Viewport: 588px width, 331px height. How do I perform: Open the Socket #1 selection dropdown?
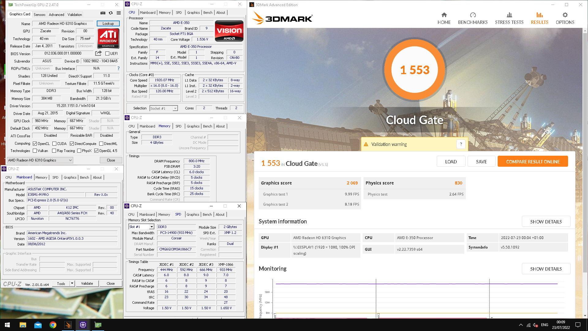pos(164,108)
